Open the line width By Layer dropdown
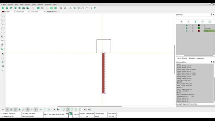 [23, 12]
